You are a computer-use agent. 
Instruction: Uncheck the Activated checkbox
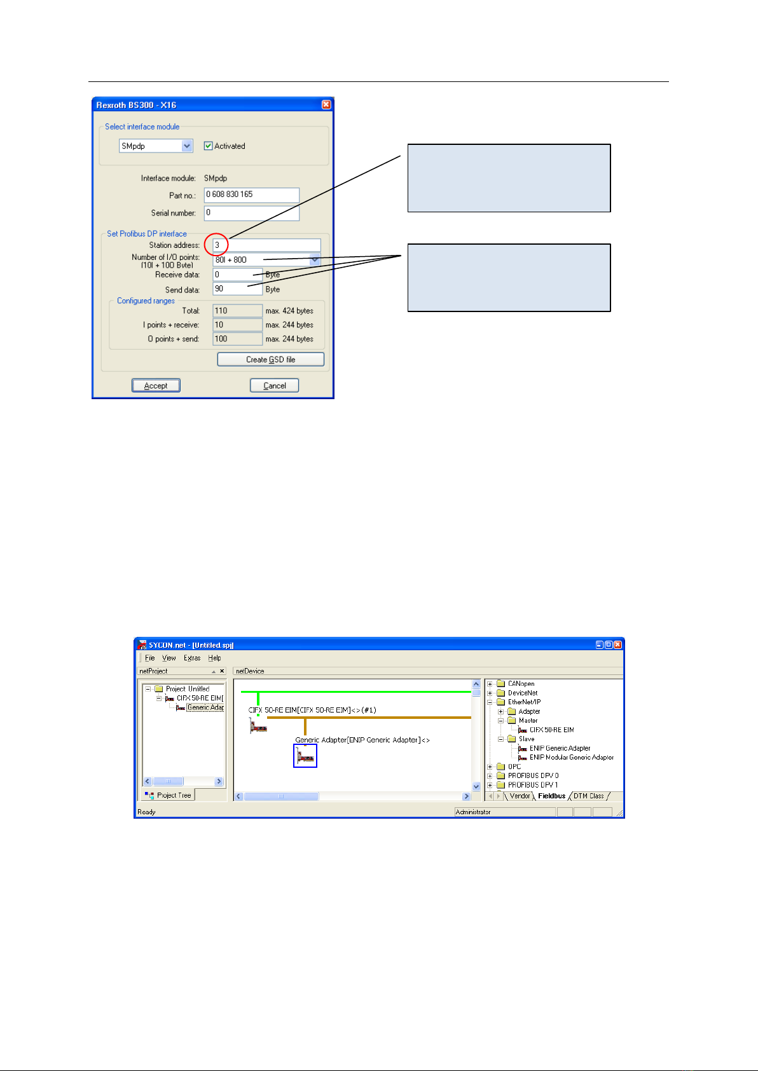click(208, 146)
